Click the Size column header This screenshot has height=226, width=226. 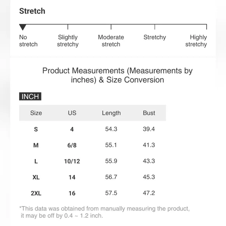click(36, 113)
